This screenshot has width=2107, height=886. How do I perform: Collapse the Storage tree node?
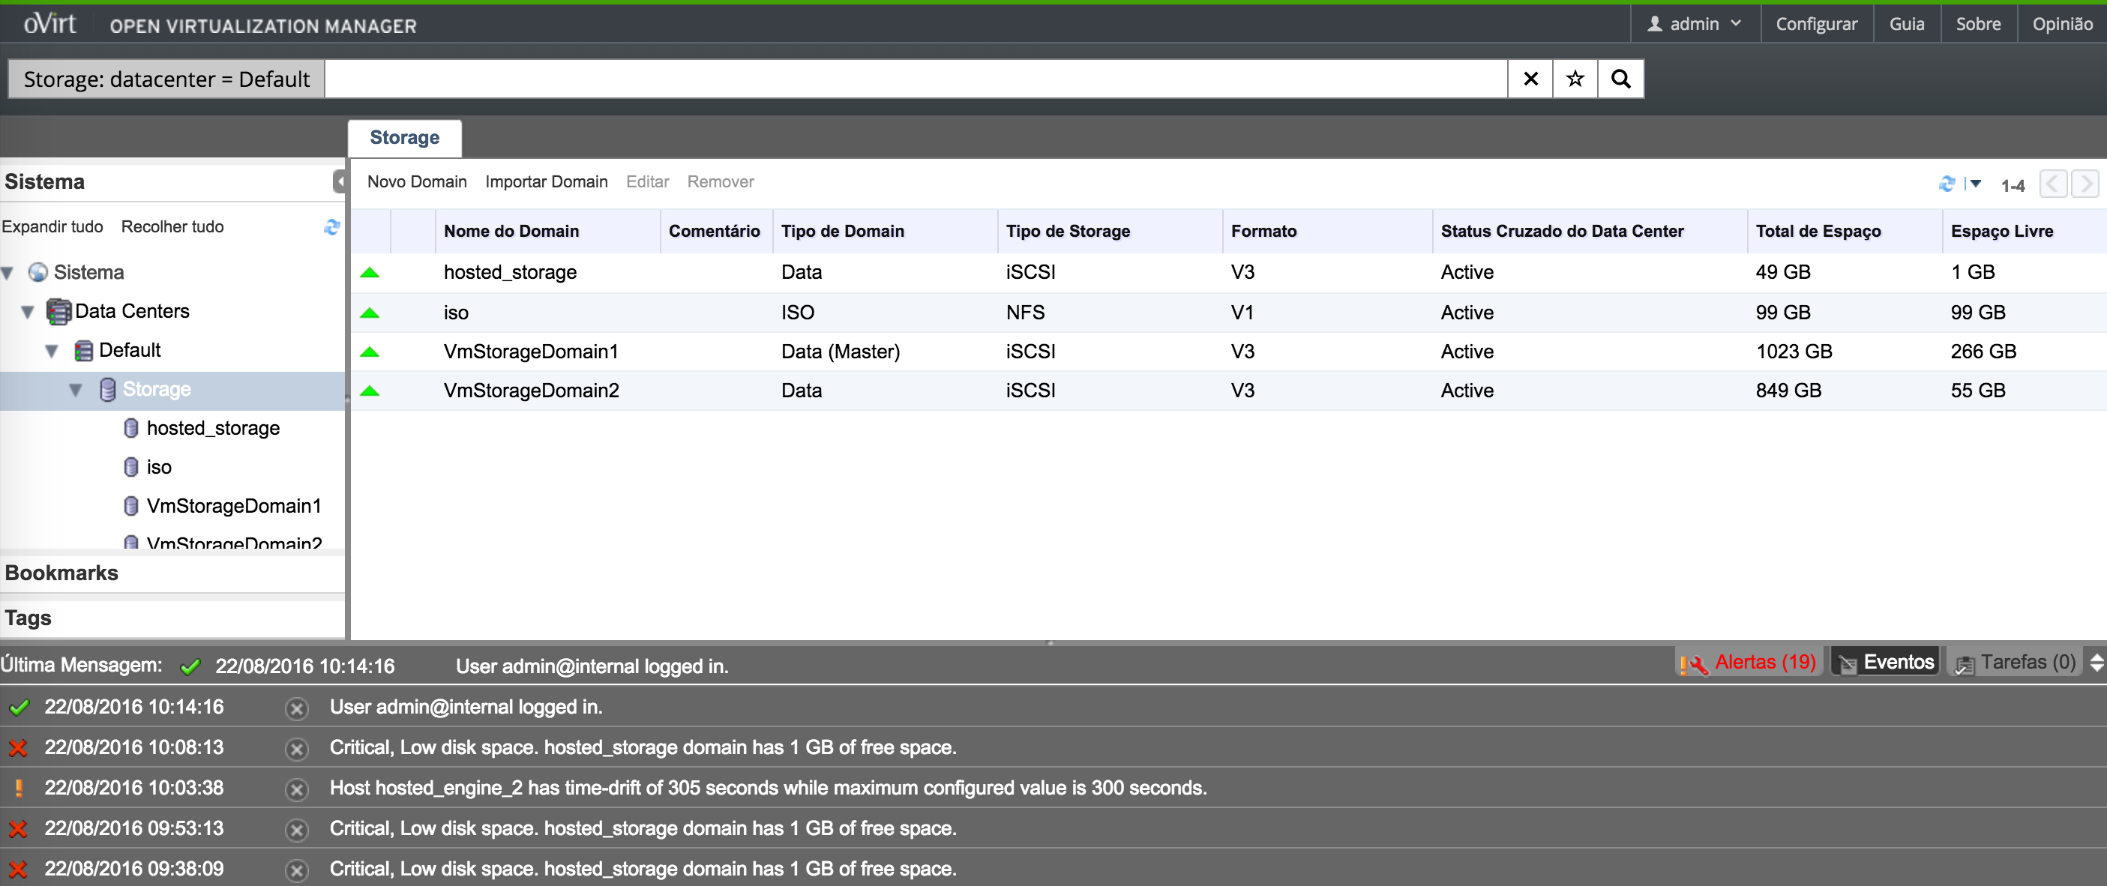coord(75,390)
